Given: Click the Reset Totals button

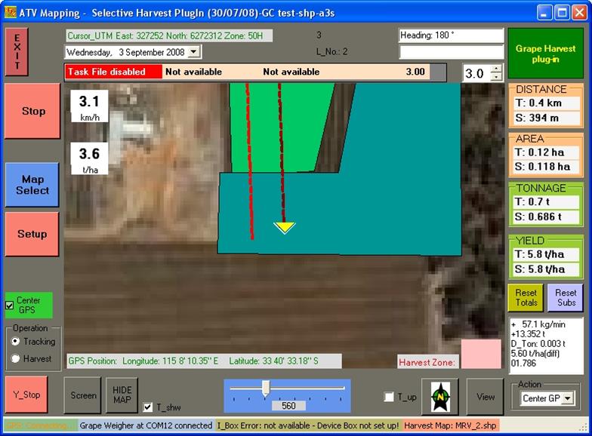Looking at the screenshot, I should [x=526, y=297].
